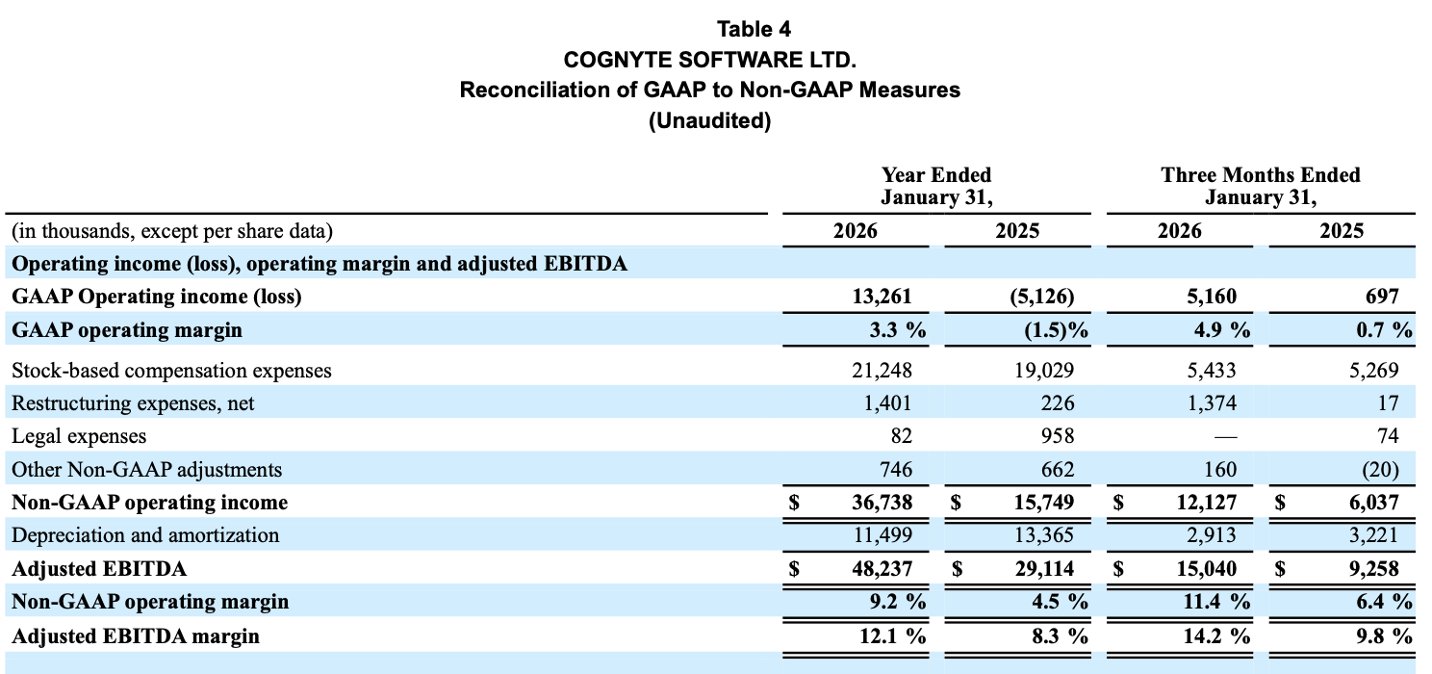The height and width of the screenshot is (674, 1432).
Task: Click Adjusted EBITDA margin value 8.3 %
Action: pos(1060,636)
